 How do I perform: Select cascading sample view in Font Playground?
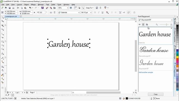(147, 24)
